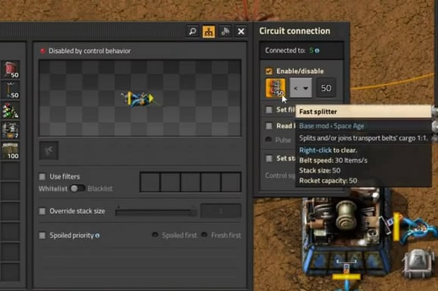Select the wall stack of 100
This screenshot has width=438, height=291.
click(11, 151)
